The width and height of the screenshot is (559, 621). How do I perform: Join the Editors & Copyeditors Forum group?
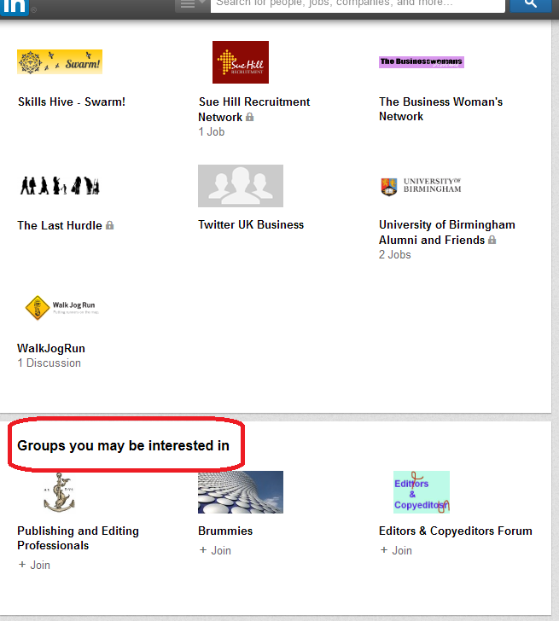(x=396, y=550)
